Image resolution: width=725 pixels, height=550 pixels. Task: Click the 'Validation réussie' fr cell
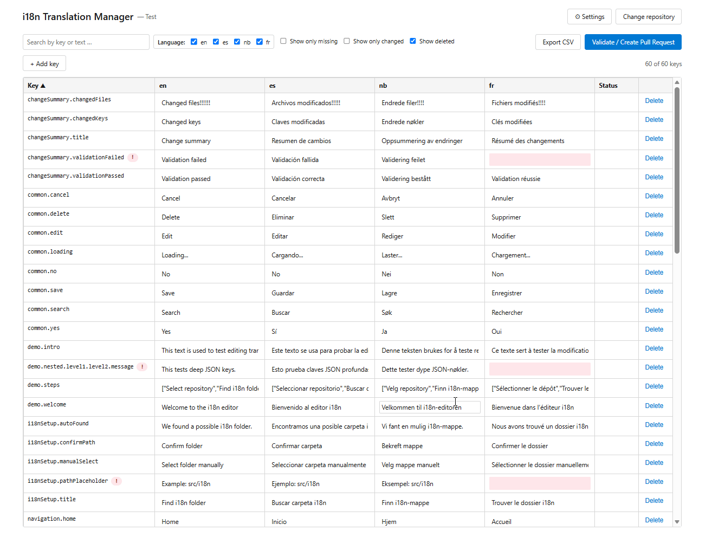(540, 178)
